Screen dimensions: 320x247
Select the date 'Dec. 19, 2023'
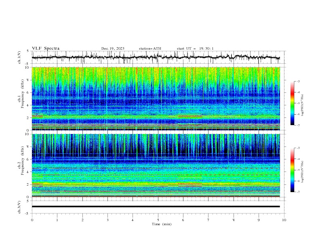click(x=113, y=48)
